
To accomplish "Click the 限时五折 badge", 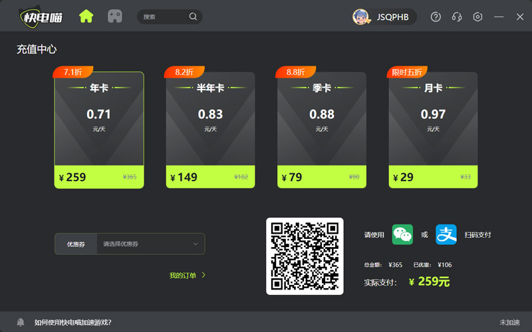I will click(407, 72).
